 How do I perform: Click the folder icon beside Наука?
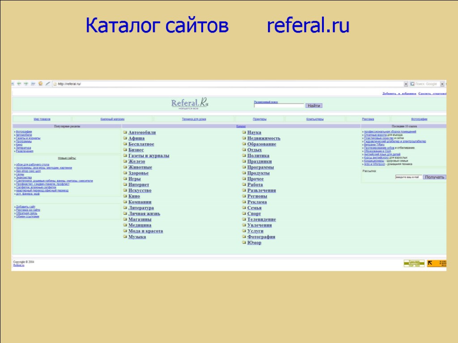tap(244, 132)
